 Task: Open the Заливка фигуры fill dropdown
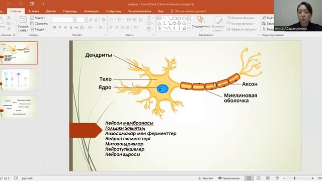pos(241,18)
